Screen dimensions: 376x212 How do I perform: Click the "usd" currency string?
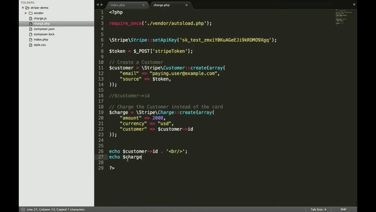pyautogui.click(x=164, y=124)
